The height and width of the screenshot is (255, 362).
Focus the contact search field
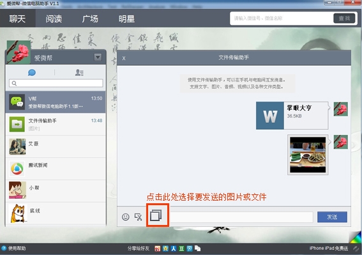56,83
